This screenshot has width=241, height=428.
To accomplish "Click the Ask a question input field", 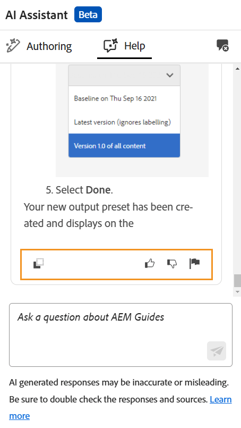I will click(x=121, y=335).
